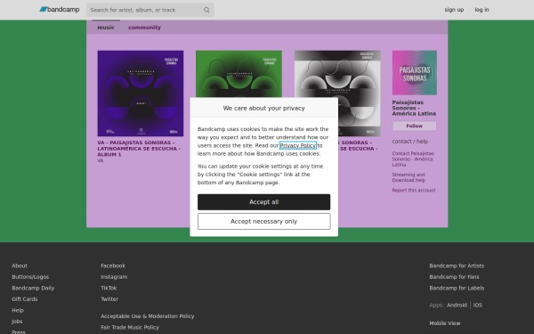The width and height of the screenshot is (534, 334).
Task: Open Gift Cards footer link
Action: (25, 299)
